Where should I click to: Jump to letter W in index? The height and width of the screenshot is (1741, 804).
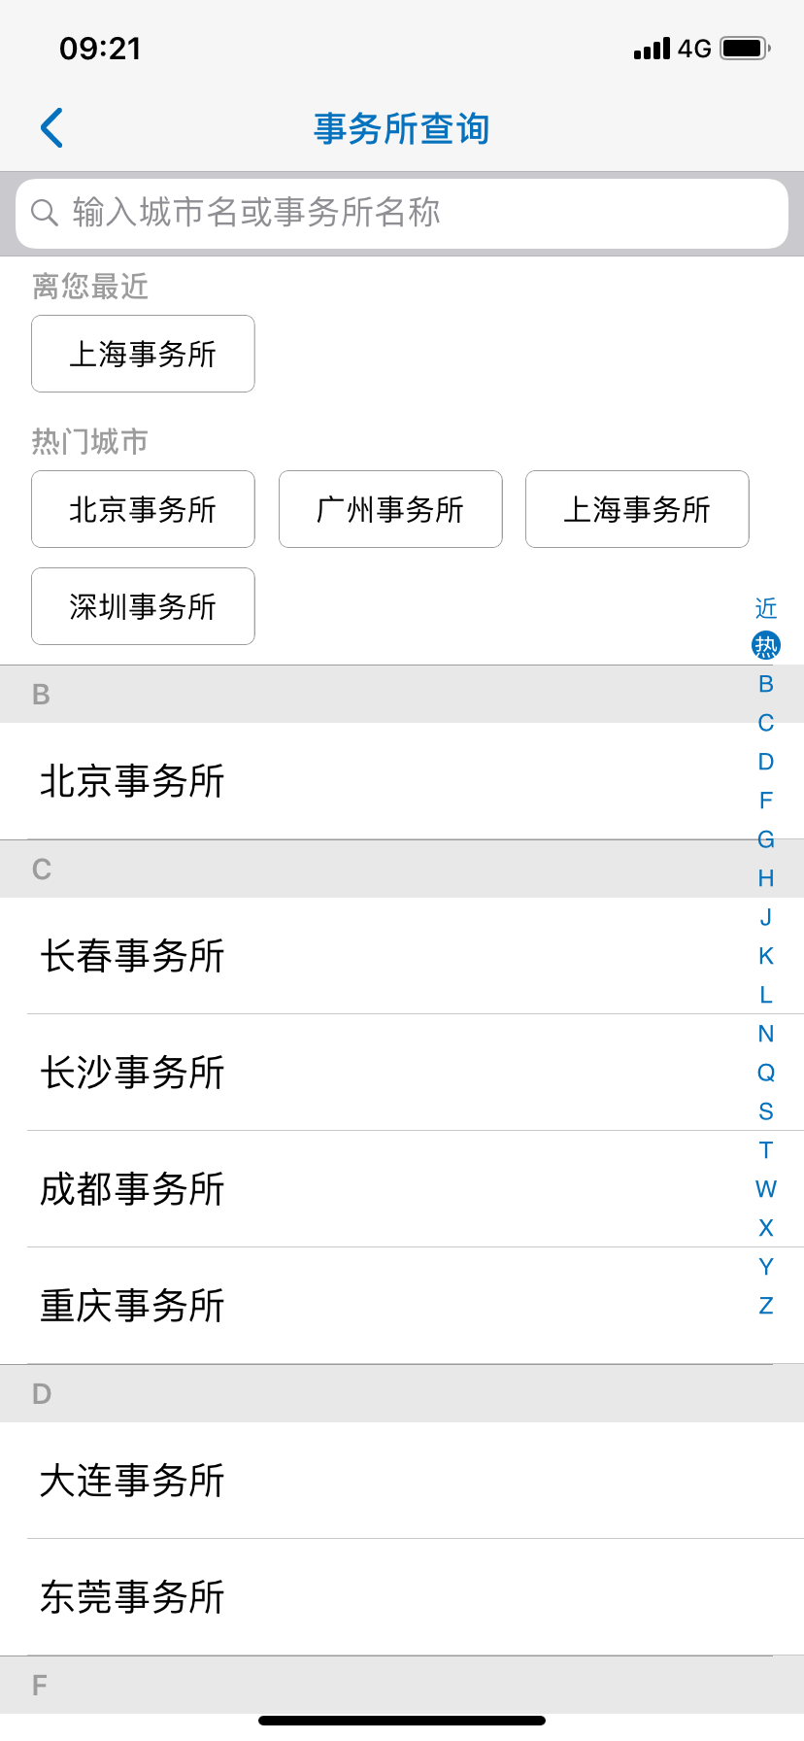(766, 1189)
